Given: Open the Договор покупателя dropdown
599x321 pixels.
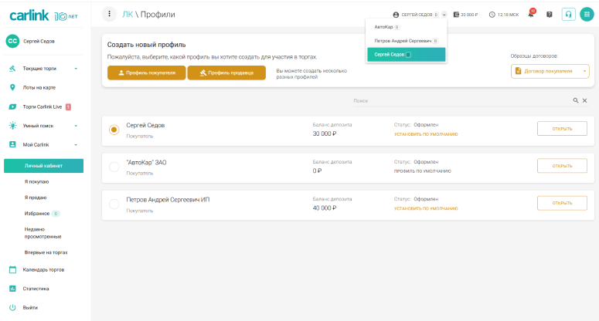Looking at the screenshot, I should pyautogui.click(x=550, y=71).
